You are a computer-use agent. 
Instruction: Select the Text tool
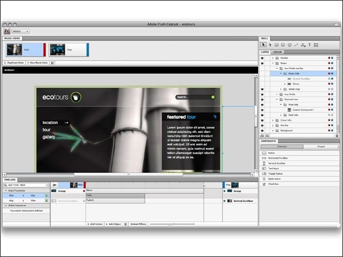310,45
